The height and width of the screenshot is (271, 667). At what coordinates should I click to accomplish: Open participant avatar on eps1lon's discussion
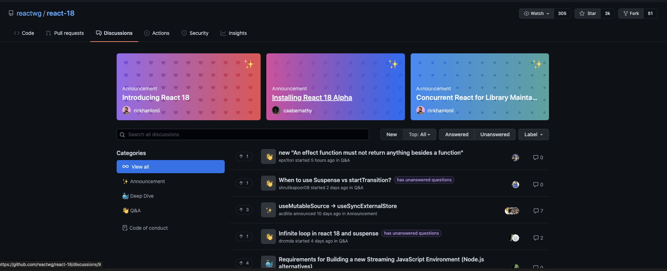click(x=516, y=158)
